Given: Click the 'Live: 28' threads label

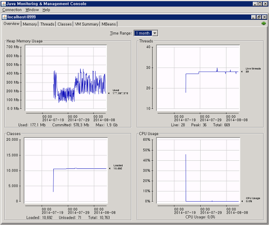Looking at the screenshot, I should 178,125.
